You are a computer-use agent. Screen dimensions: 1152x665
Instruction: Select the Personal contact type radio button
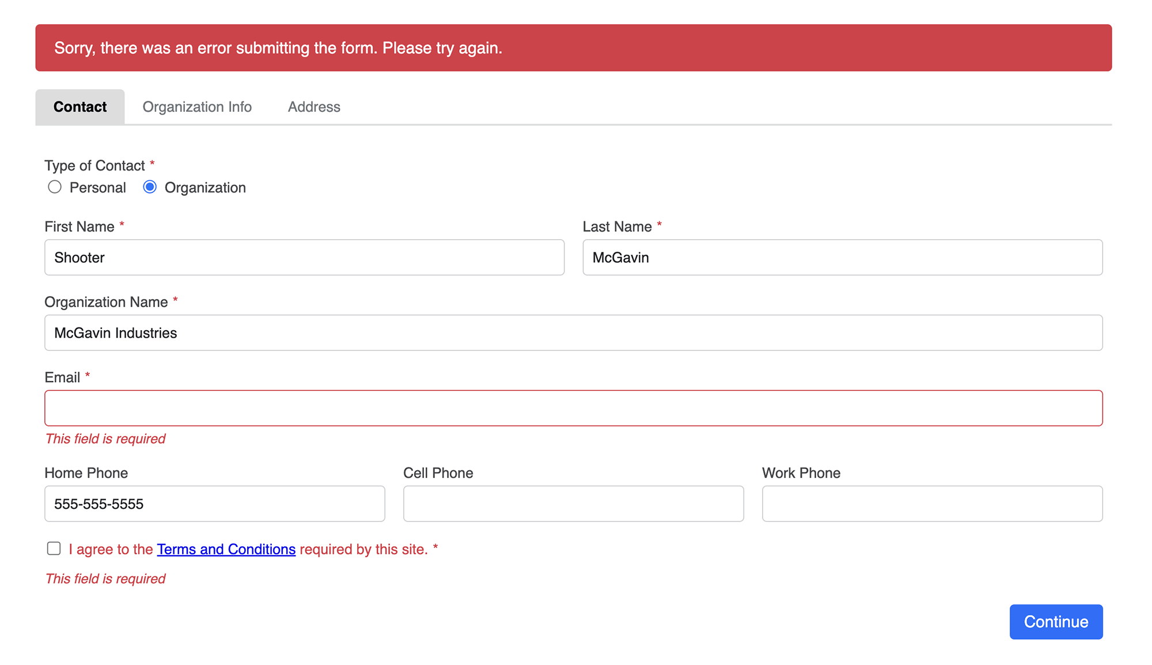[x=55, y=187]
